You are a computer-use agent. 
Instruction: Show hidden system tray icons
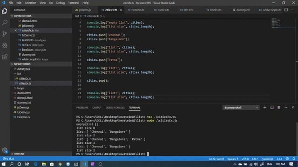click(235, 164)
